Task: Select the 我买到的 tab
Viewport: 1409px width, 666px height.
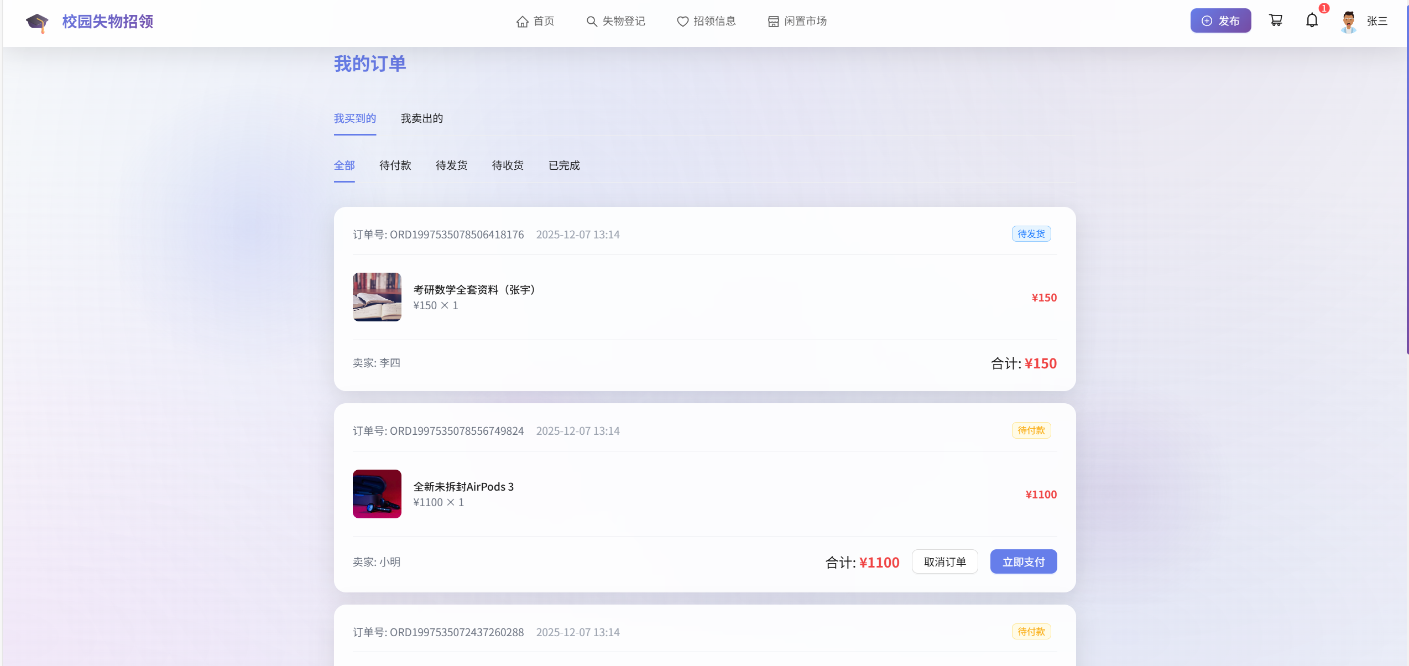Action: pos(354,118)
